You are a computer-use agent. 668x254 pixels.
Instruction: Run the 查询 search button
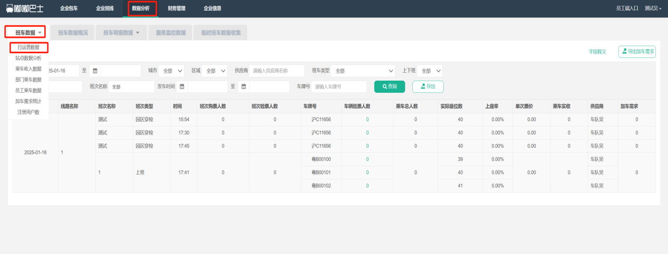point(389,86)
